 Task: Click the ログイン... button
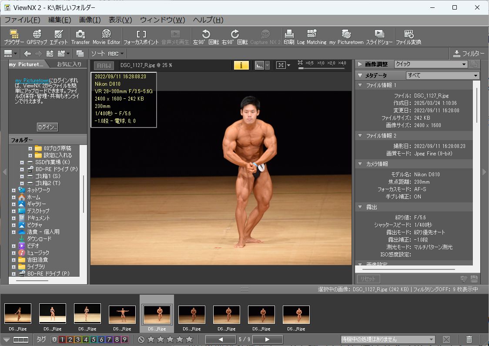coord(47,127)
